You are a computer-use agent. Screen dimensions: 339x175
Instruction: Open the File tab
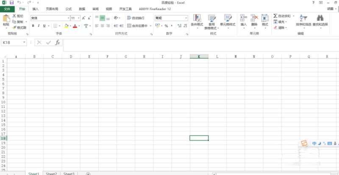[x=7, y=9]
